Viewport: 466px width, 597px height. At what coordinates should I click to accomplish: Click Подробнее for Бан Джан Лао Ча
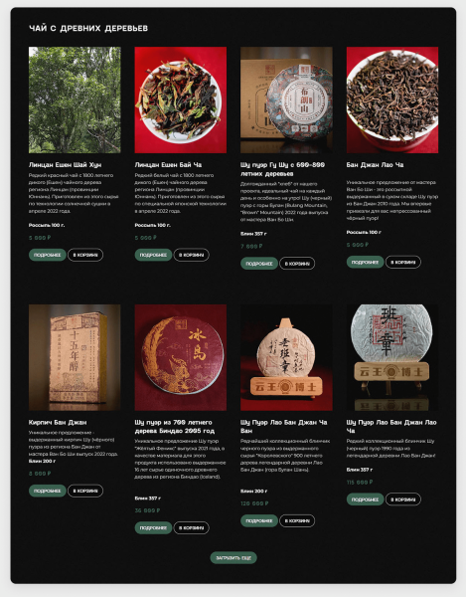(x=365, y=262)
